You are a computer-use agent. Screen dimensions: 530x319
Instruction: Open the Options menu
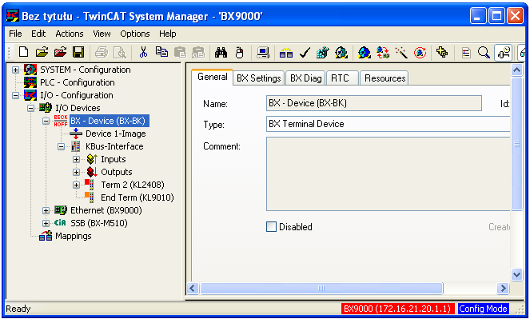pos(135,34)
